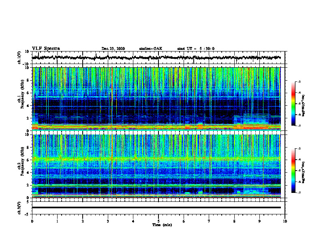Viewport: 321px width, 248px height.
Task: Click the "8" kHz tick on ch.1 frequency axis
Action: (x=28, y=80)
